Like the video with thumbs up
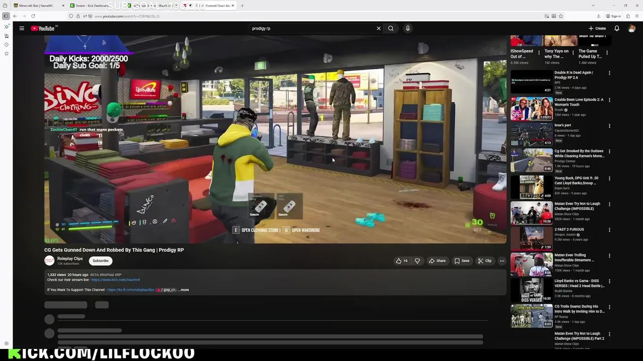643x361 pixels. coord(402,261)
